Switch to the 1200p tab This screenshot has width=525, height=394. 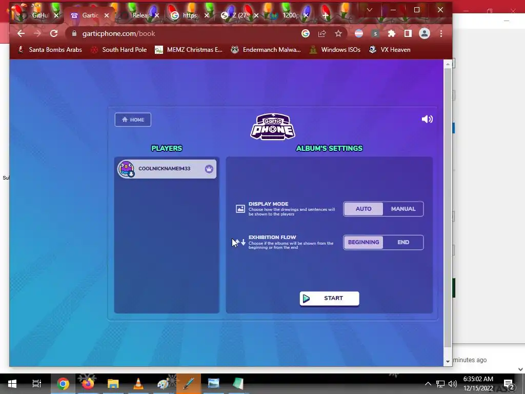click(289, 15)
